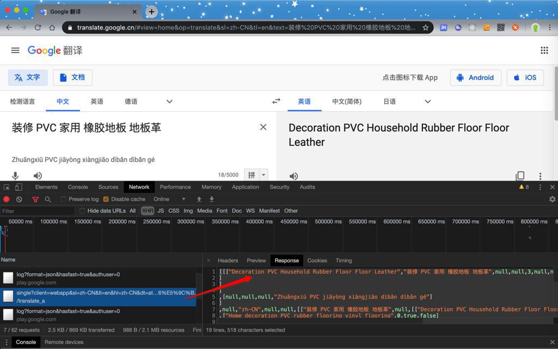This screenshot has width=558, height=349.
Task: Open the Remote devices drawer tab
Action: (64, 342)
